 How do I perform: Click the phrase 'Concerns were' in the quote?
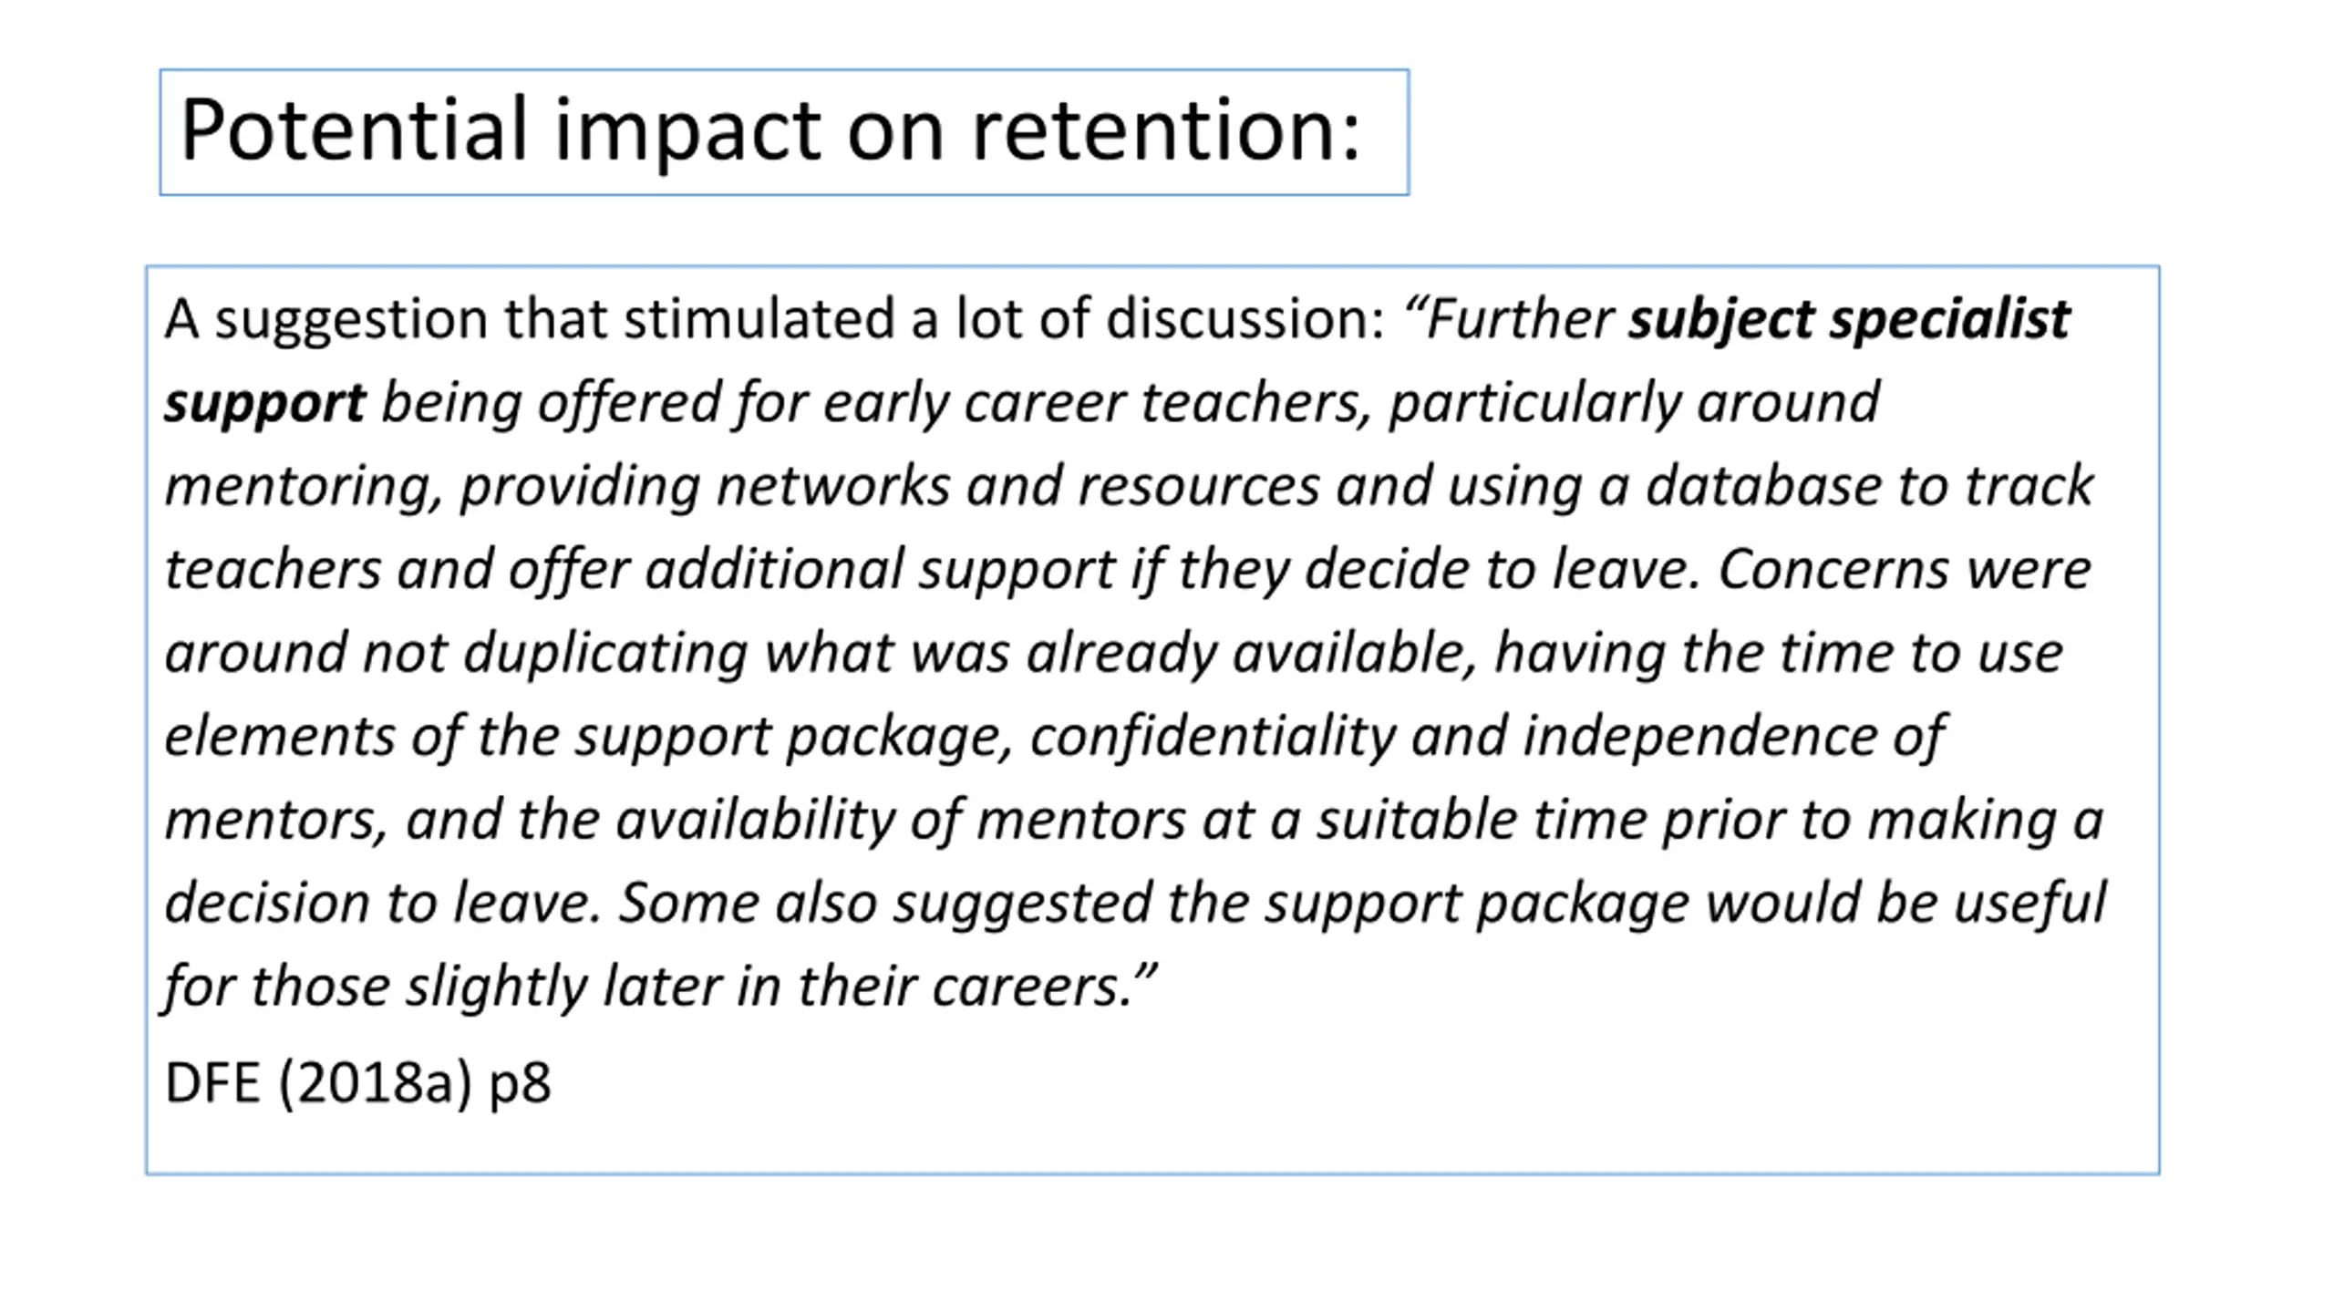click(x=1905, y=570)
